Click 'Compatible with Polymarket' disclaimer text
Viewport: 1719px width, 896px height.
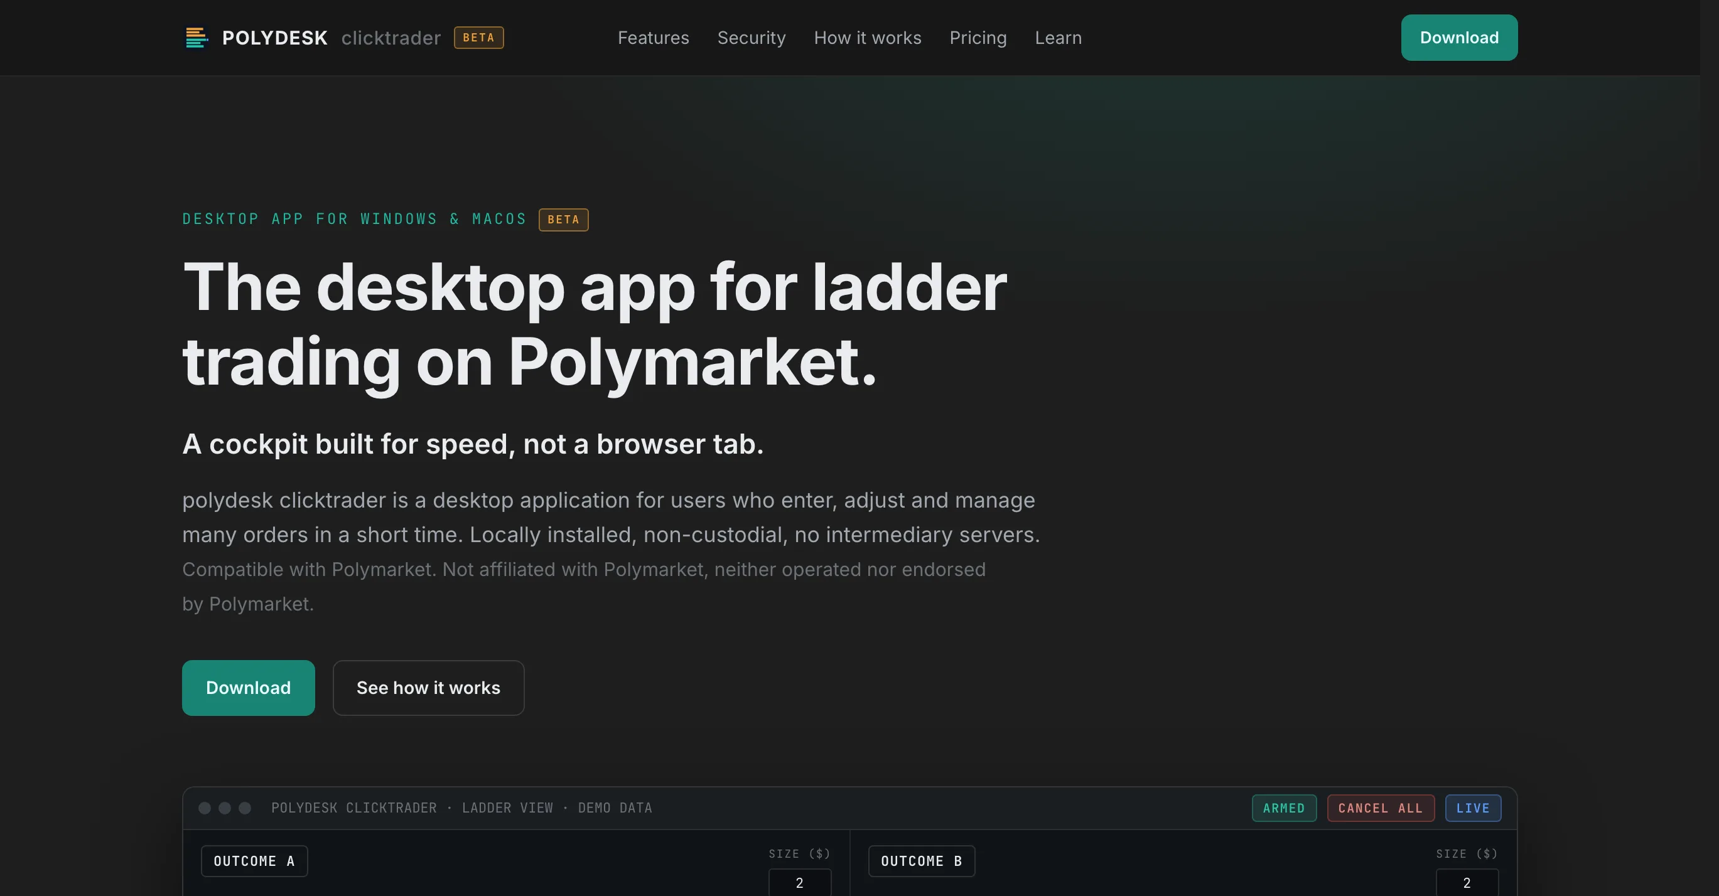[584, 587]
